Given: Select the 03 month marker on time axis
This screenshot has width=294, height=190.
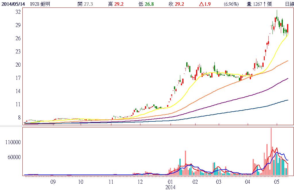Looking at the screenshot, I should click(218, 182).
